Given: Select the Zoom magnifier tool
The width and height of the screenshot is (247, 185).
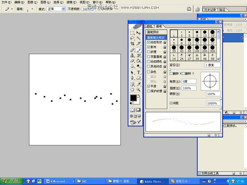Looking at the screenshot, I should click(138, 90).
